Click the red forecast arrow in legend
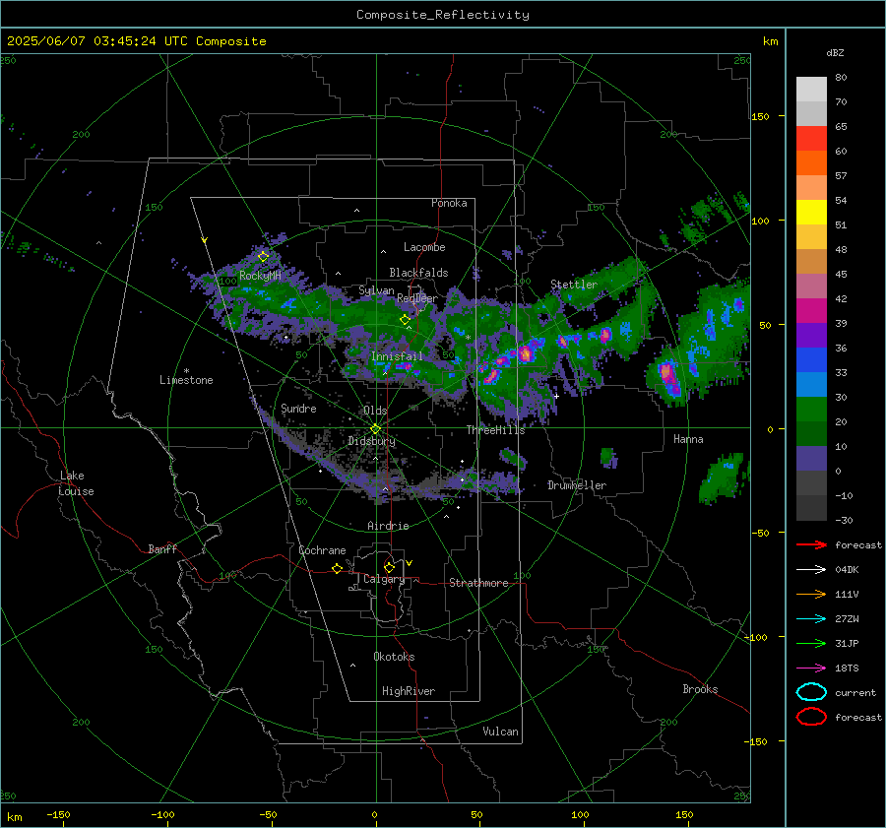 811,544
